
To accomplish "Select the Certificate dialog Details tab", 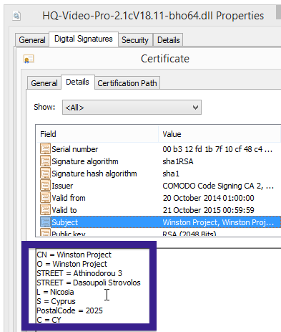I will tap(78, 82).
